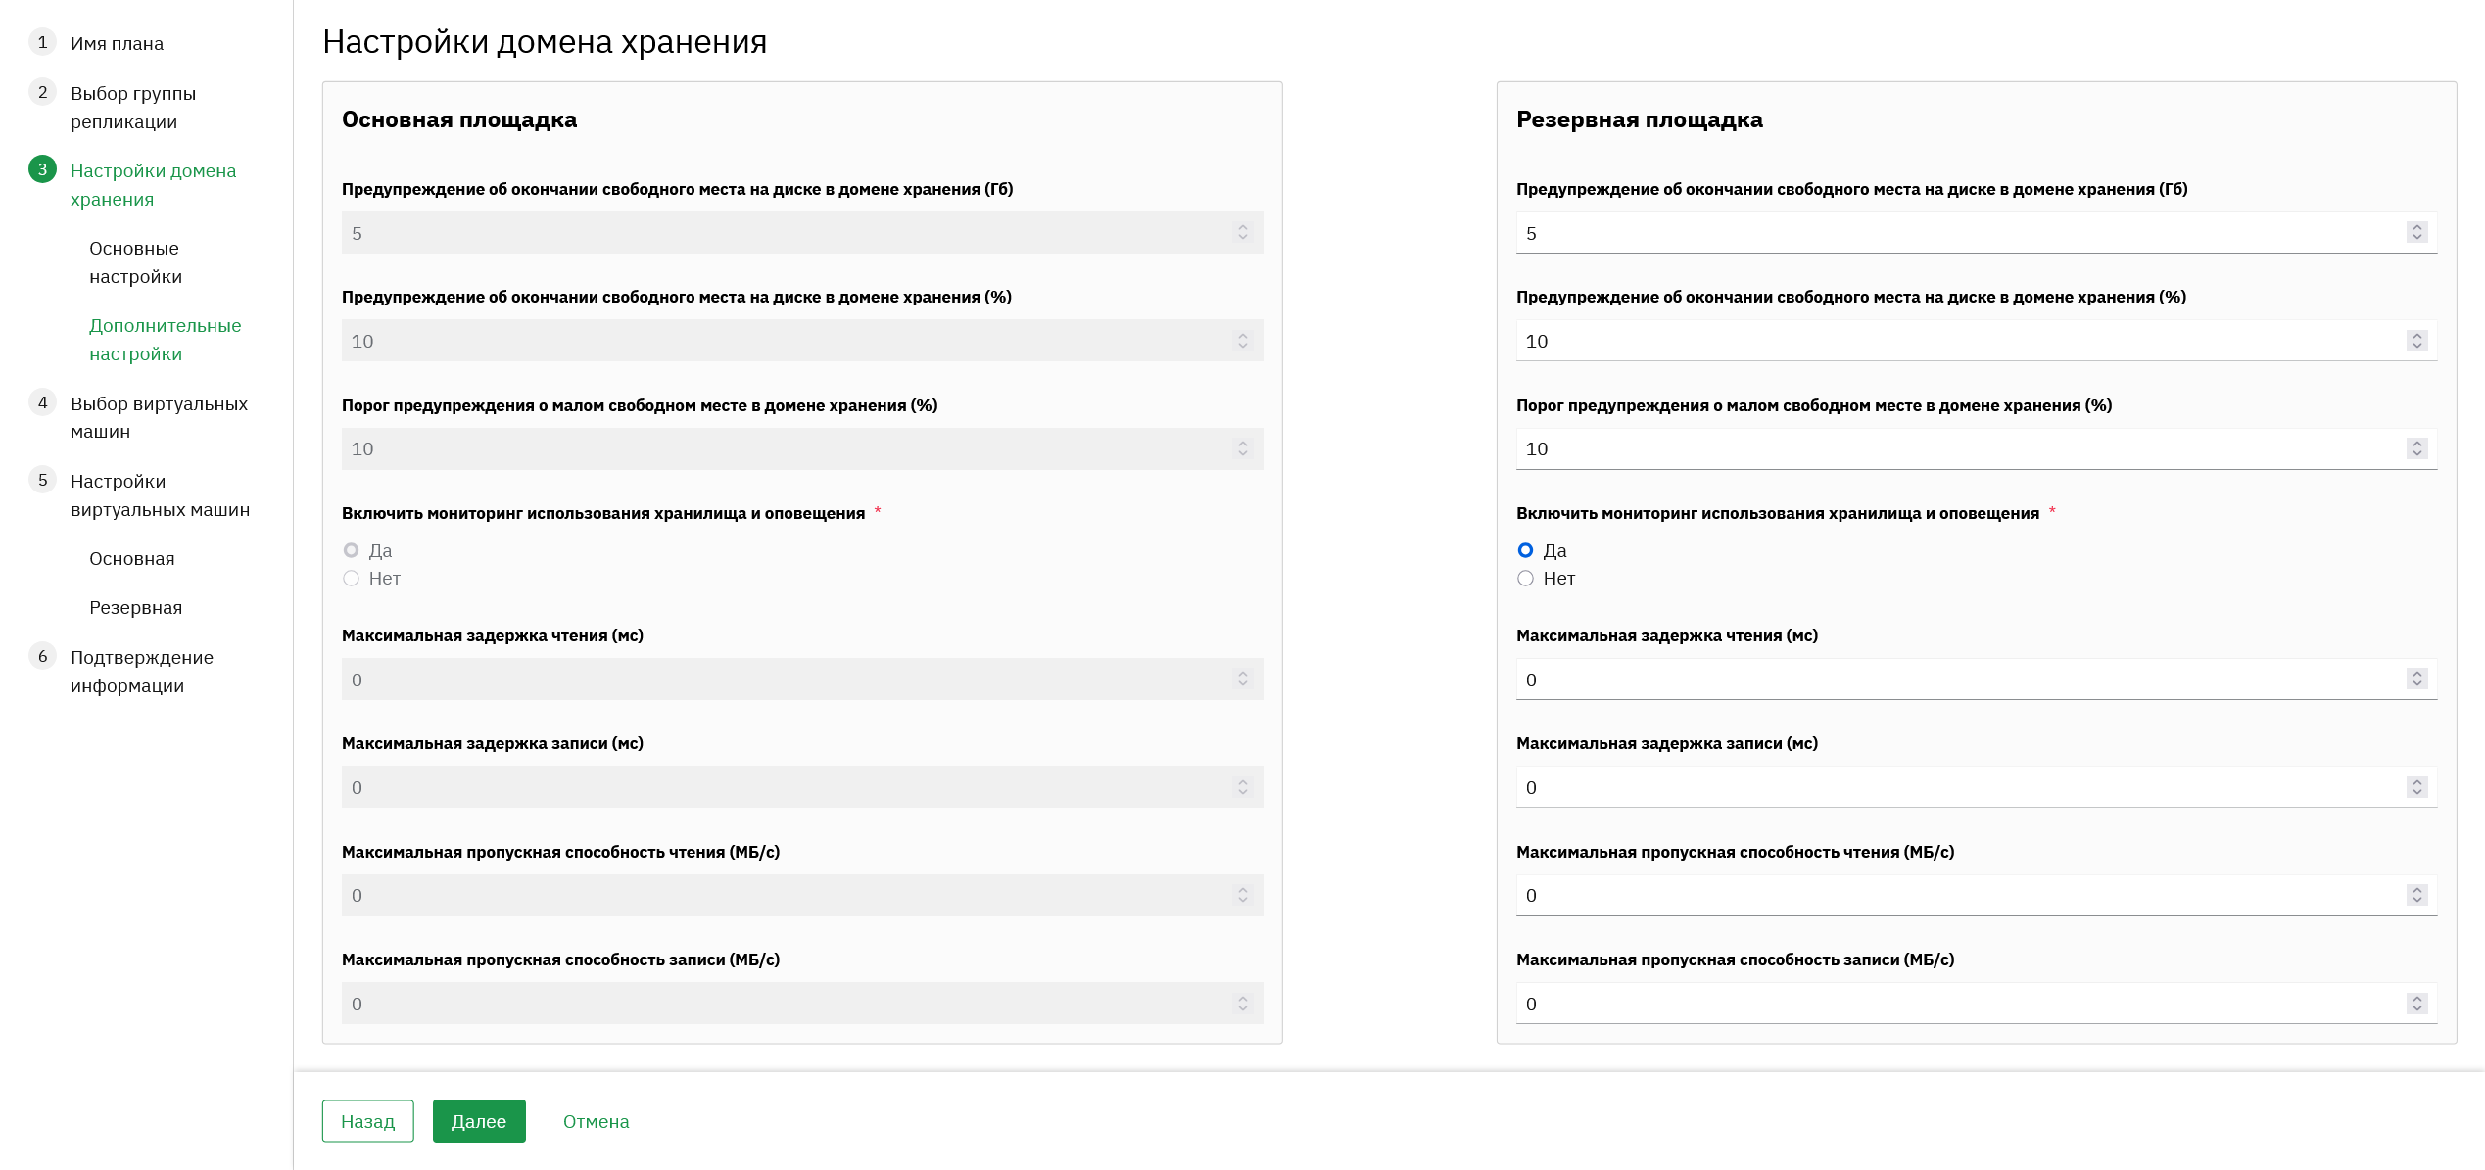
Task: Click stepper arrows on reserve site low free space threshold field
Action: click(2416, 448)
